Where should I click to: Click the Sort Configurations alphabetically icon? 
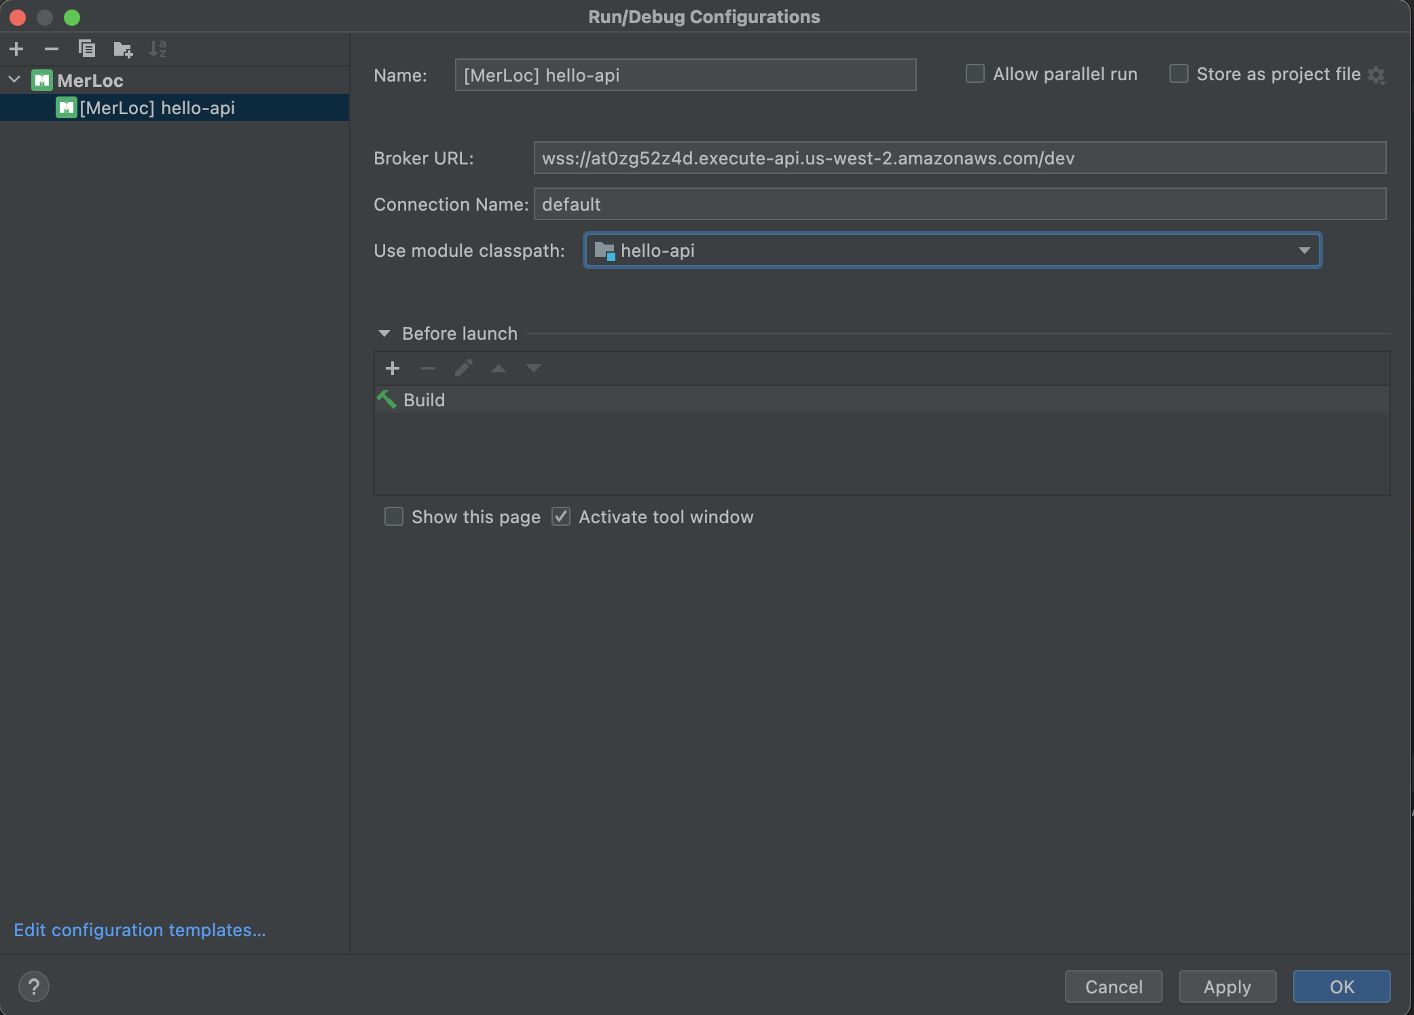[x=158, y=49]
